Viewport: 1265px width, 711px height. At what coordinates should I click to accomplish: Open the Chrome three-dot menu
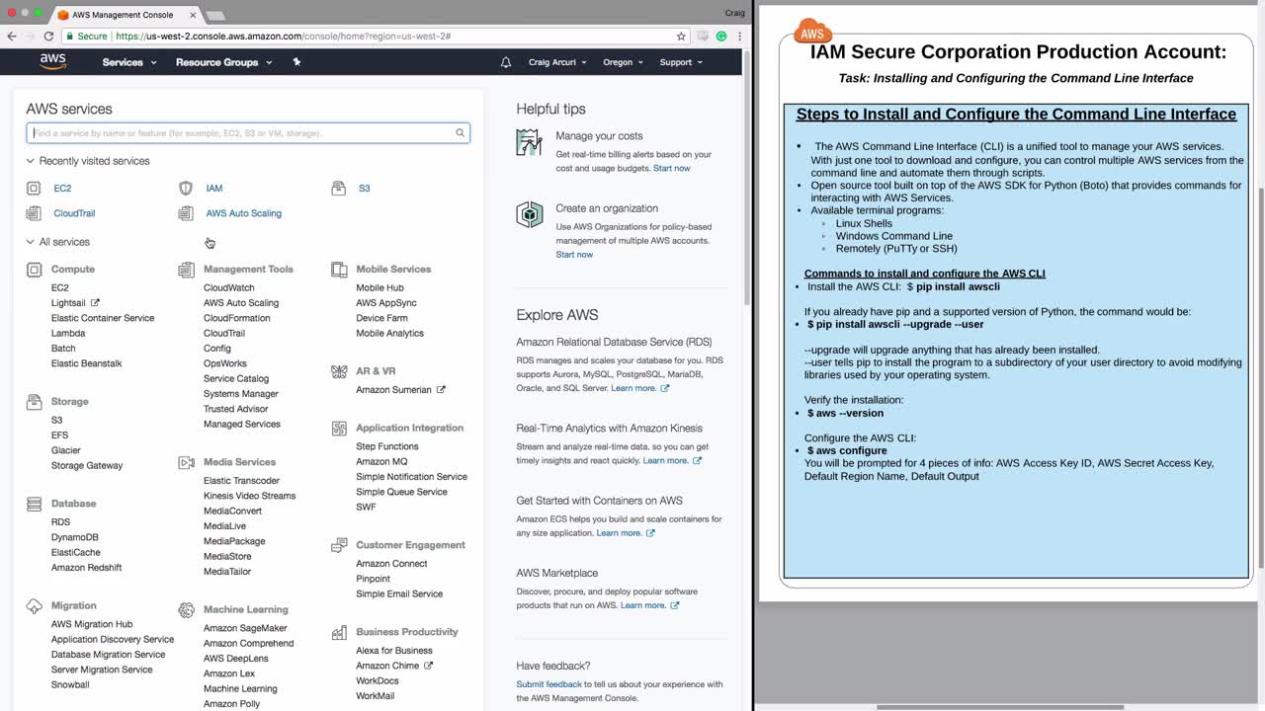pos(739,37)
